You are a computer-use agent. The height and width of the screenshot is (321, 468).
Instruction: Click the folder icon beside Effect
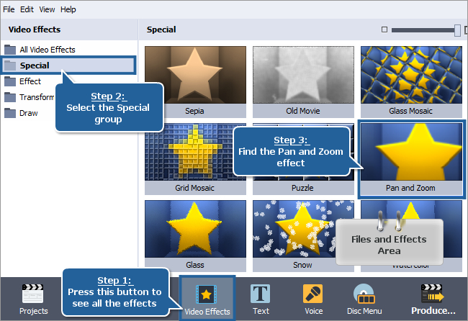tap(10, 81)
